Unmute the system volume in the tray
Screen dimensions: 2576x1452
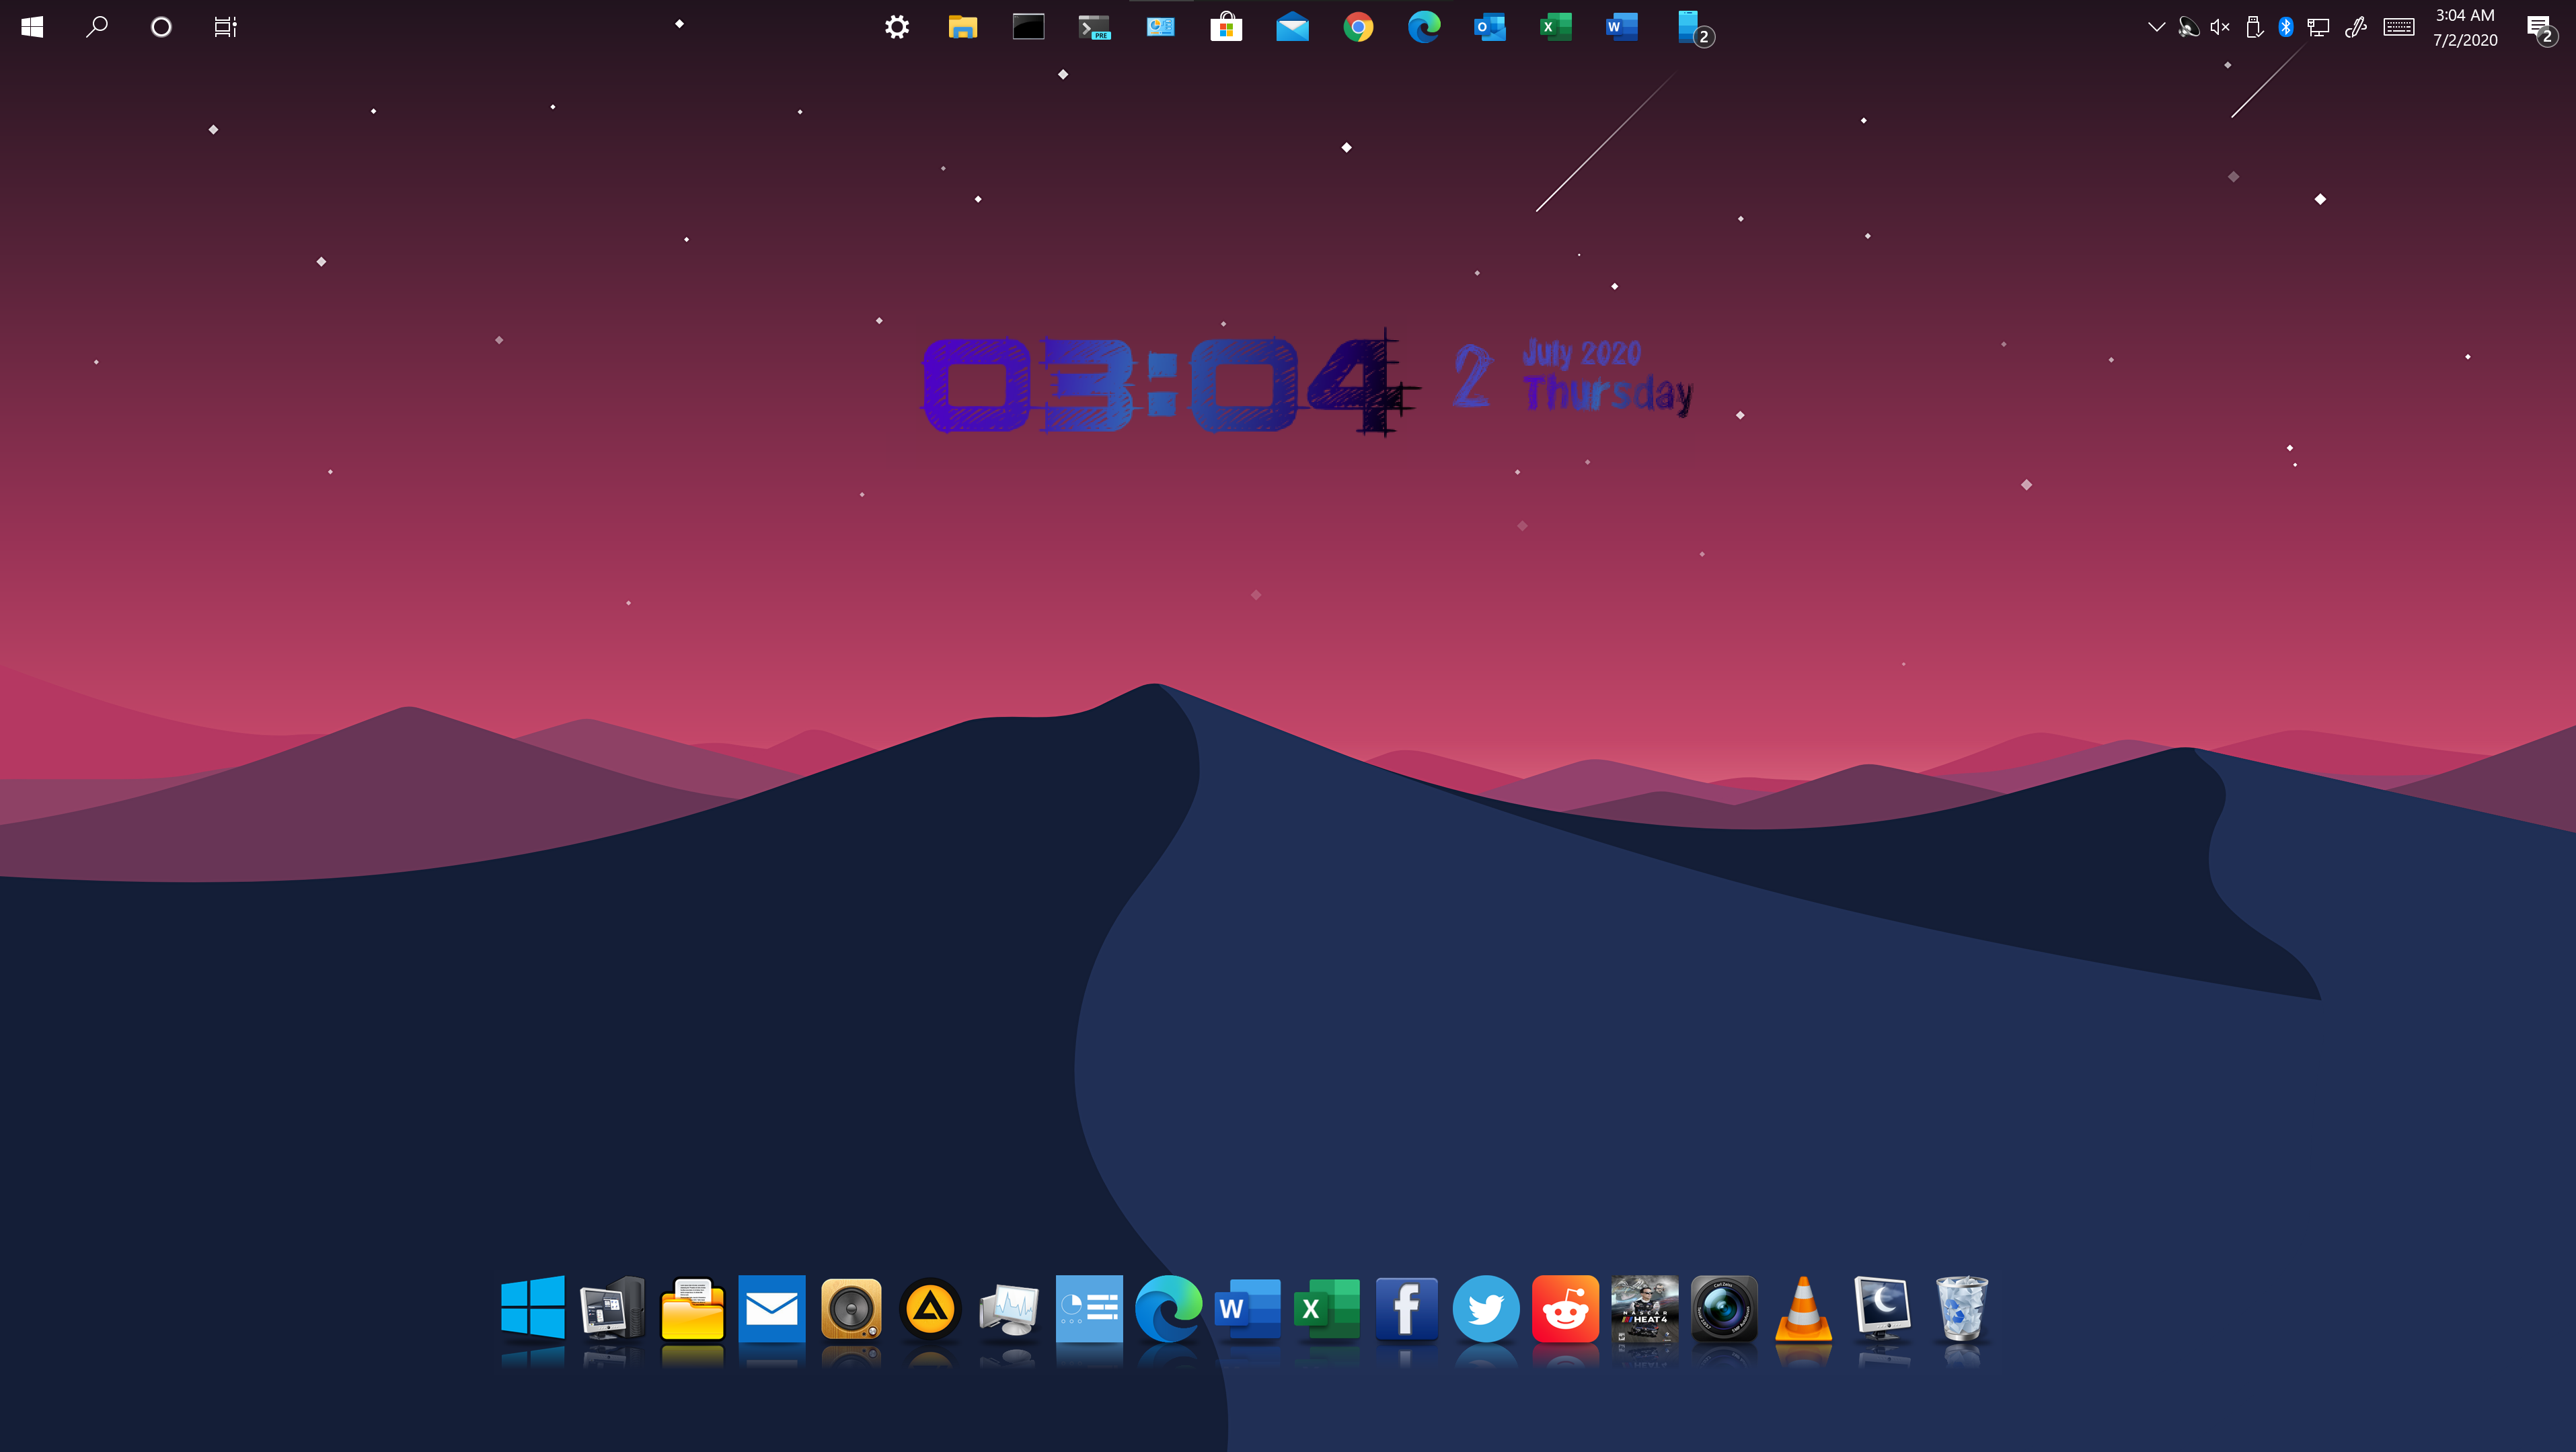(x=2219, y=27)
